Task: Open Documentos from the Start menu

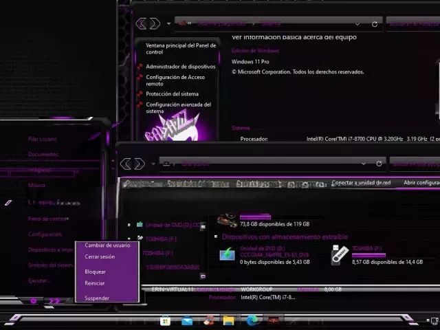Action: click(43, 154)
